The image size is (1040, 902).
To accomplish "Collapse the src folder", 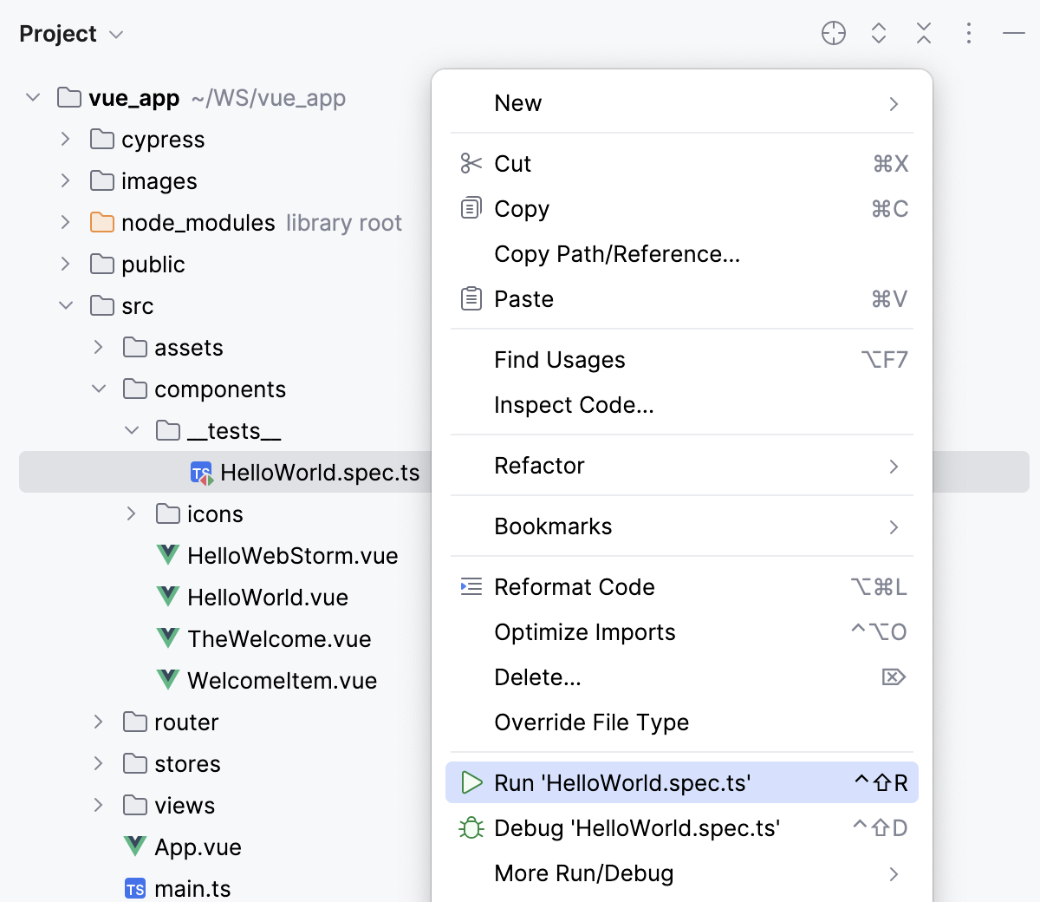I will [65, 305].
